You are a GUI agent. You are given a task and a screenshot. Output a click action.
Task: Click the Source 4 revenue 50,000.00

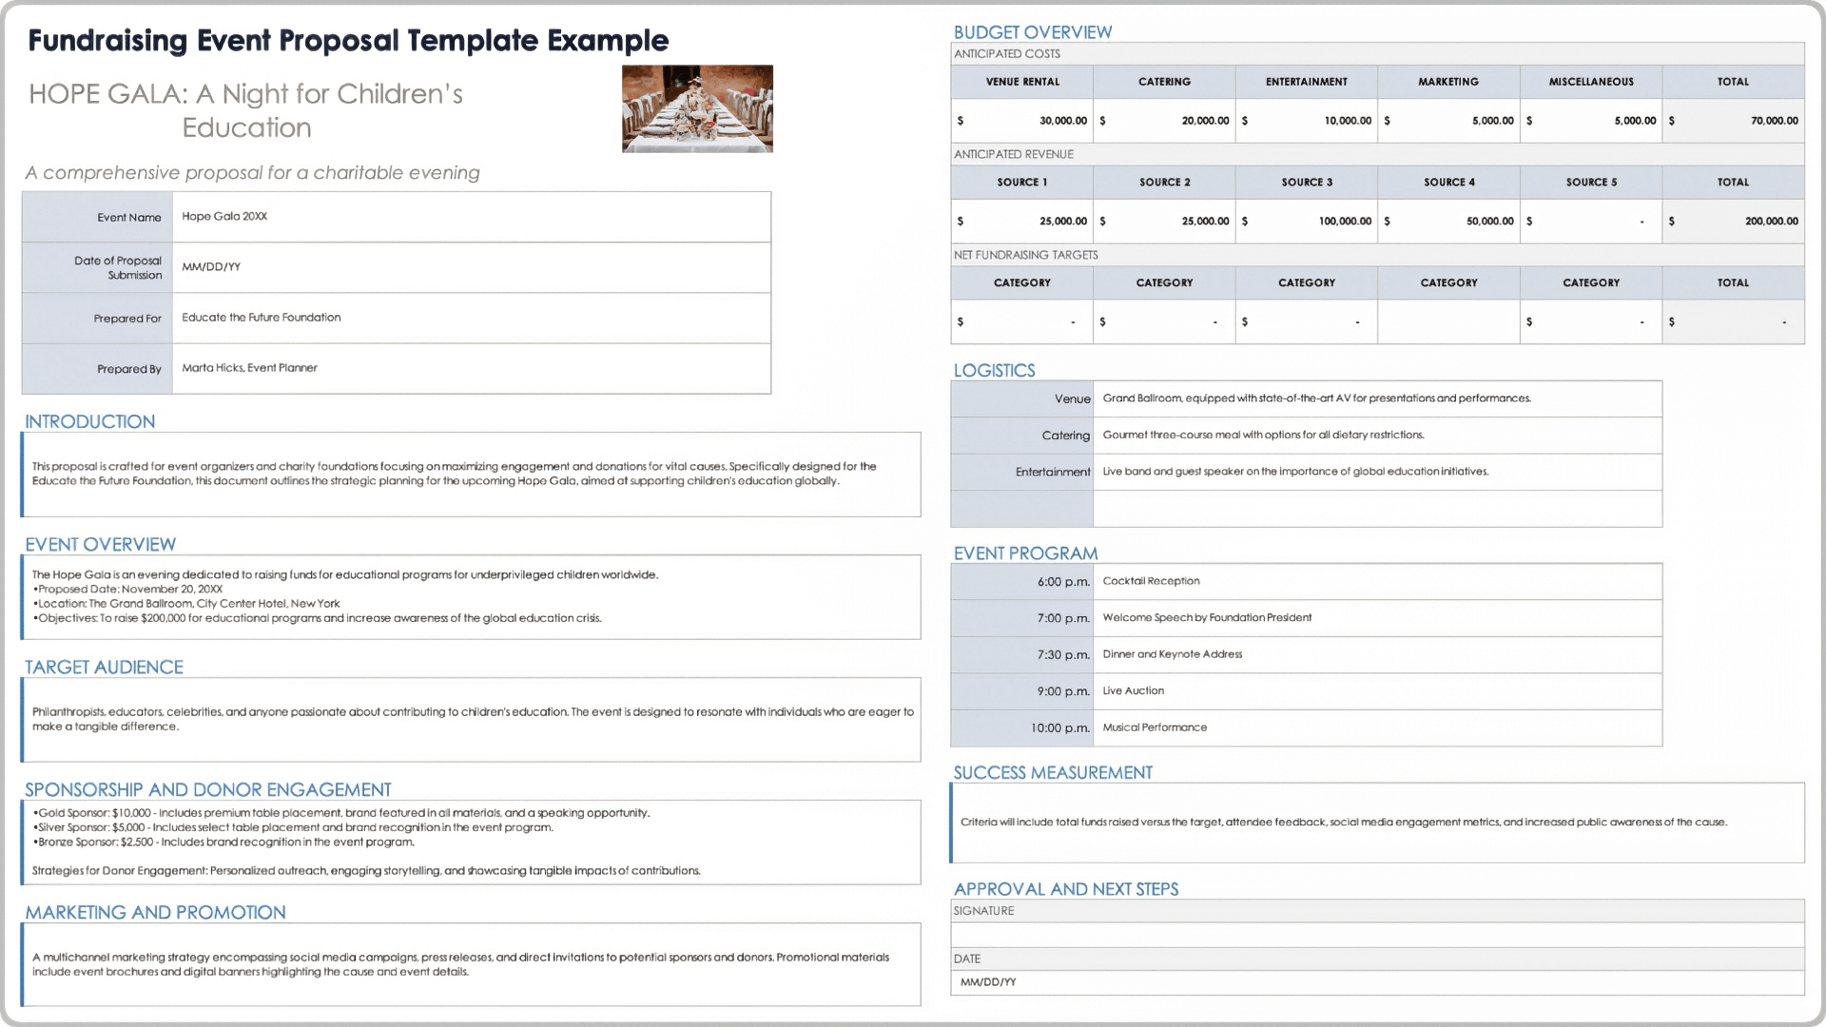pos(1448,222)
